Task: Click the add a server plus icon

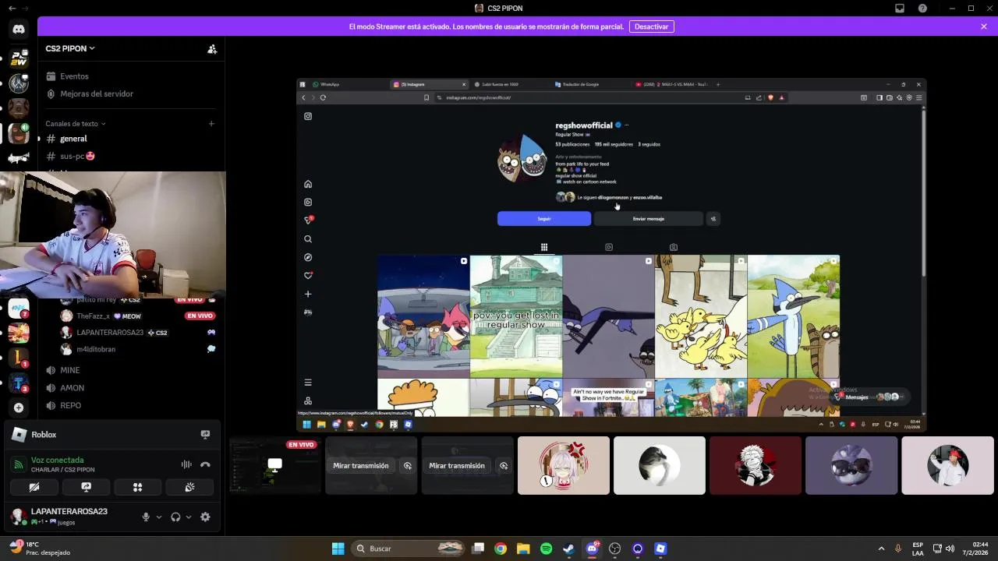Action: coord(19,408)
